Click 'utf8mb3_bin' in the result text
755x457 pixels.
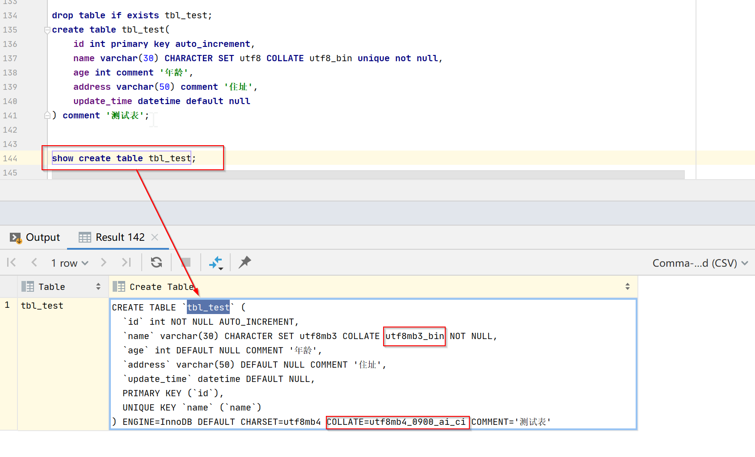[415, 336]
